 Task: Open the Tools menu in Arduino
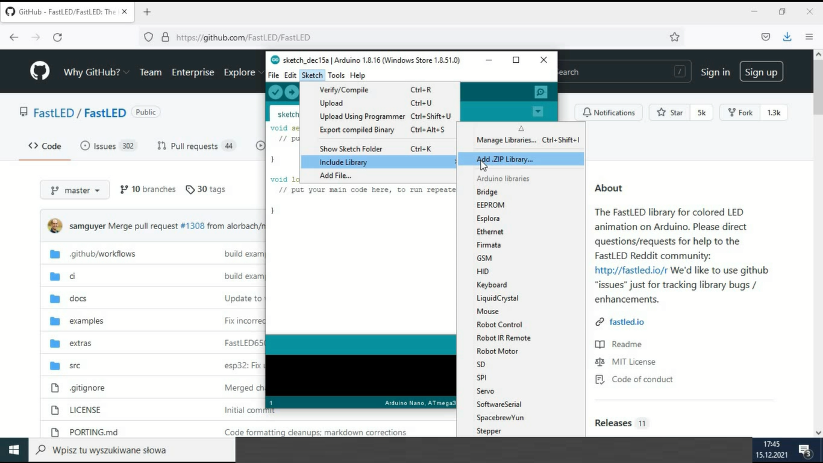tap(336, 75)
